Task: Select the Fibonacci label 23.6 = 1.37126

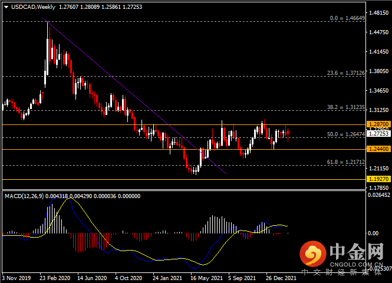Action: (346, 73)
